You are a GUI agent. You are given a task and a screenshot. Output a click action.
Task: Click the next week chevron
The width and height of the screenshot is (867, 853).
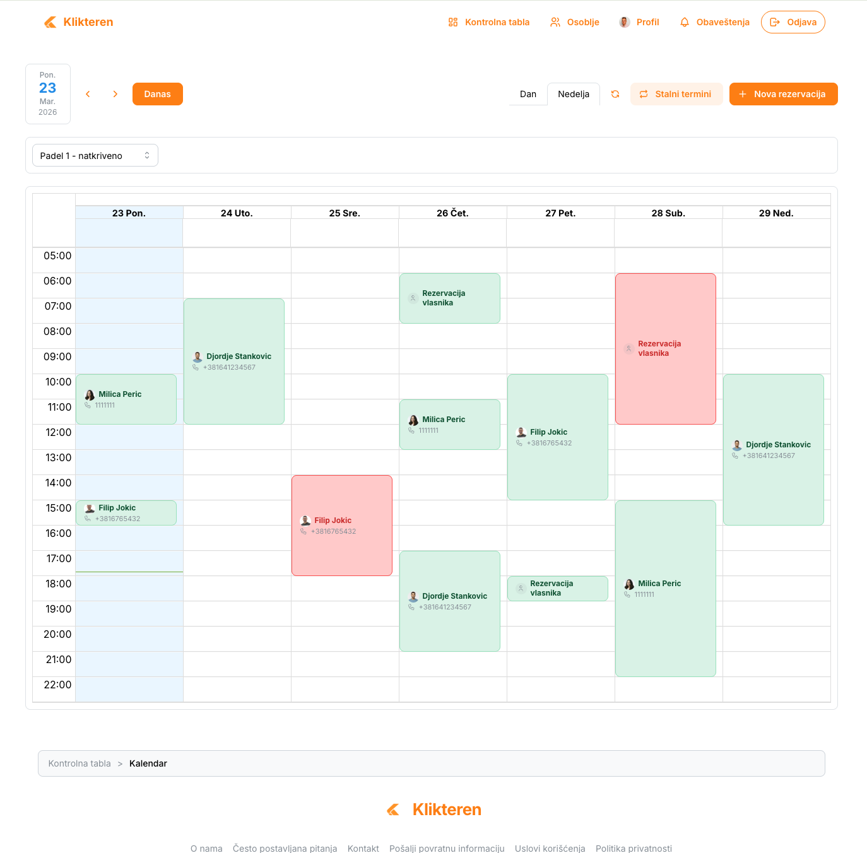point(115,94)
